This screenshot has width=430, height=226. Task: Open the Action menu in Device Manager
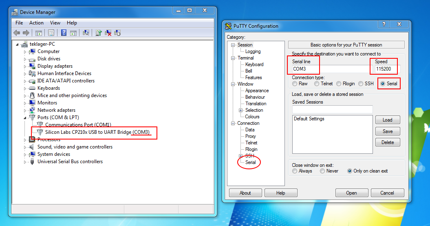pyautogui.click(x=36, y=23)
